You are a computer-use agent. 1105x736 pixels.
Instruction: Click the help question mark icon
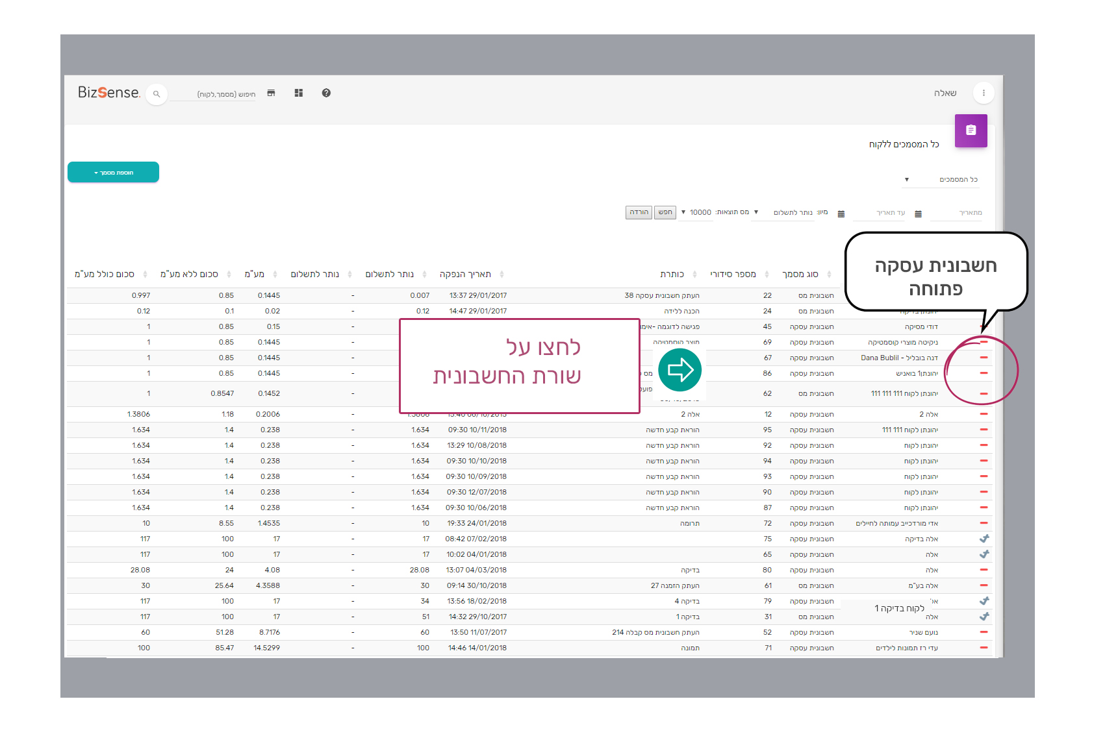326,93
